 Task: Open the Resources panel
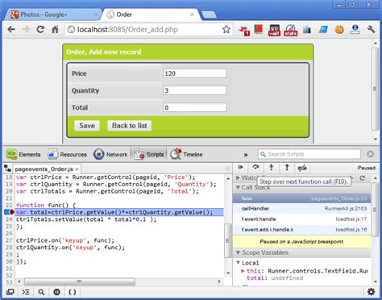(67, 154)
